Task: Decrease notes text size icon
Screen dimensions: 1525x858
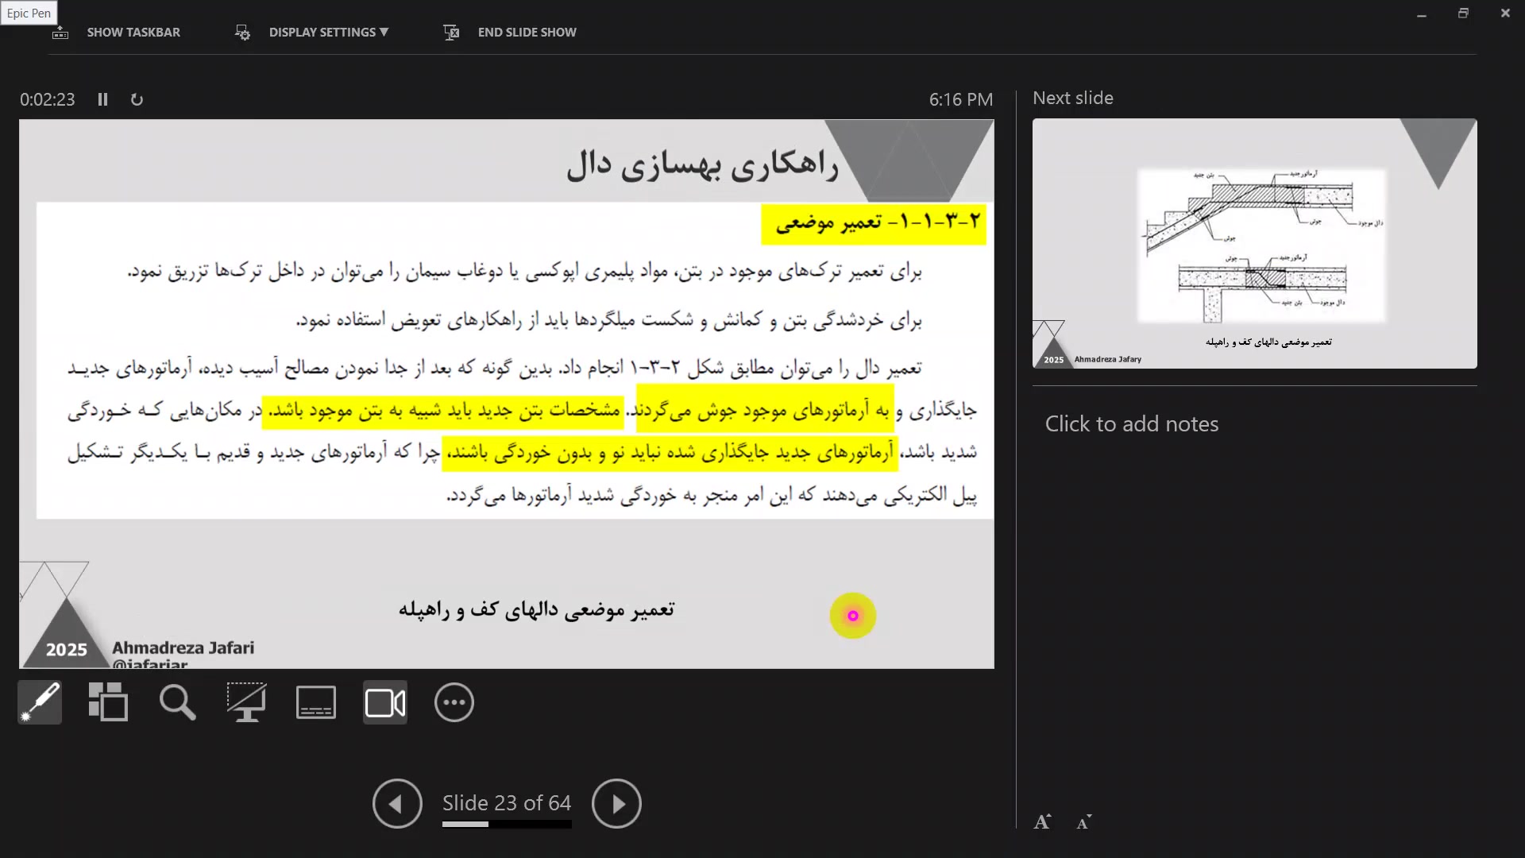Action: [x=1084, y=822]
